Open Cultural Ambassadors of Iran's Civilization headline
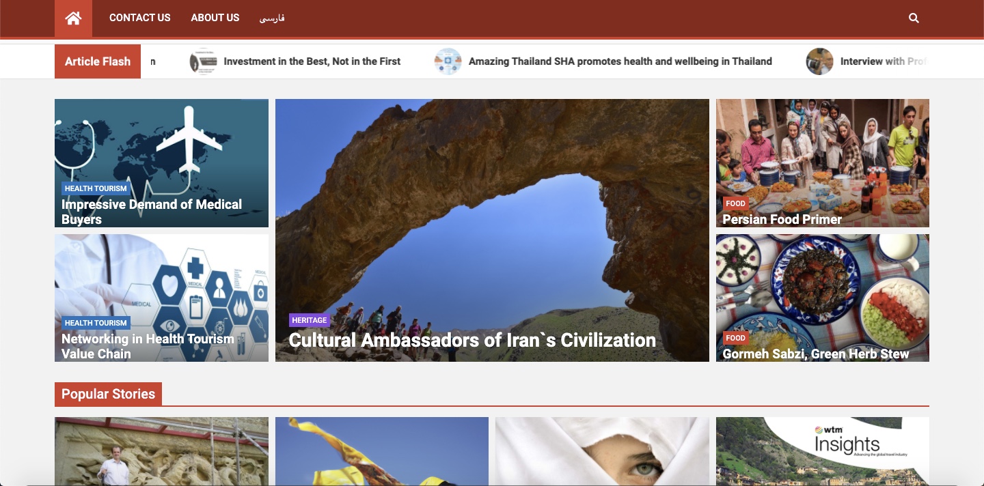984x486 pixels. click(x=471, y=340)
